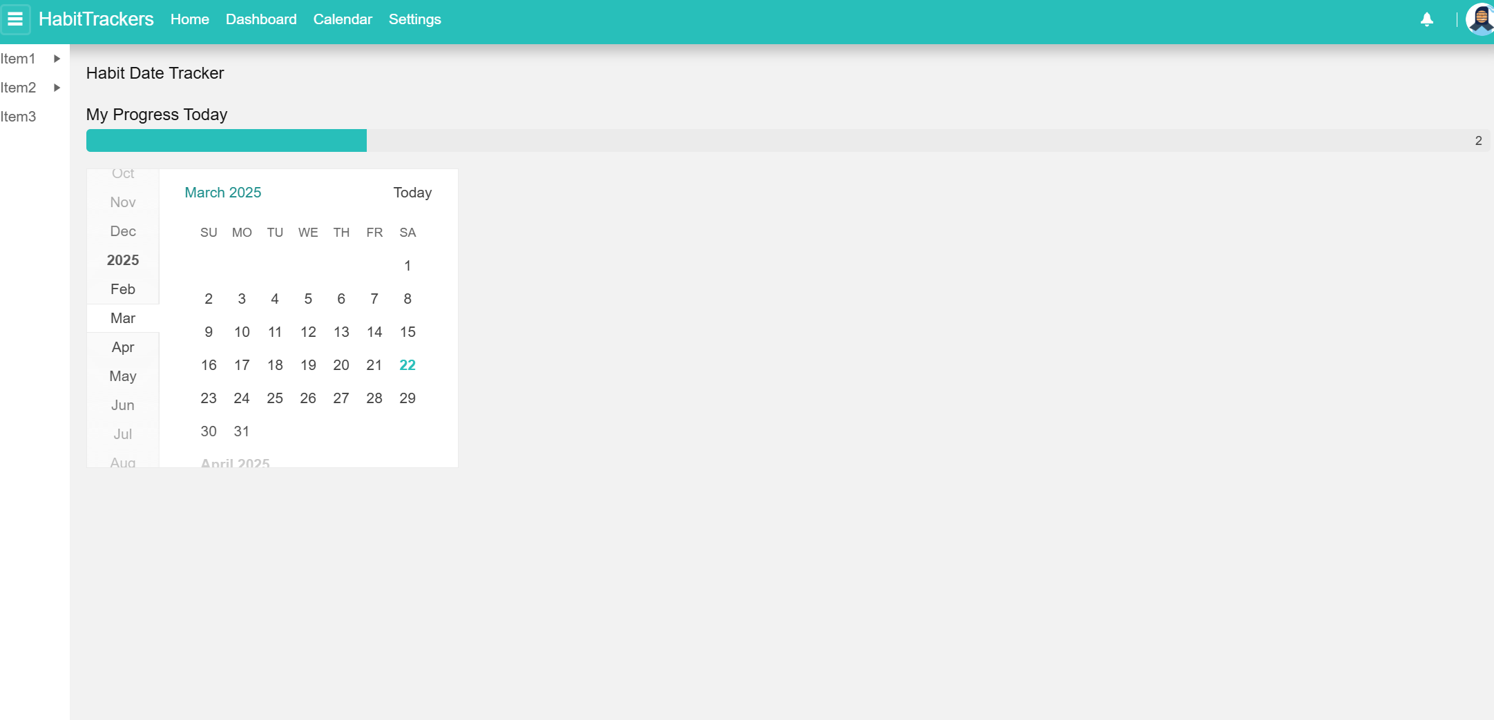
Task: Select Item2 in the sidebar
Action: click(18, 88)
